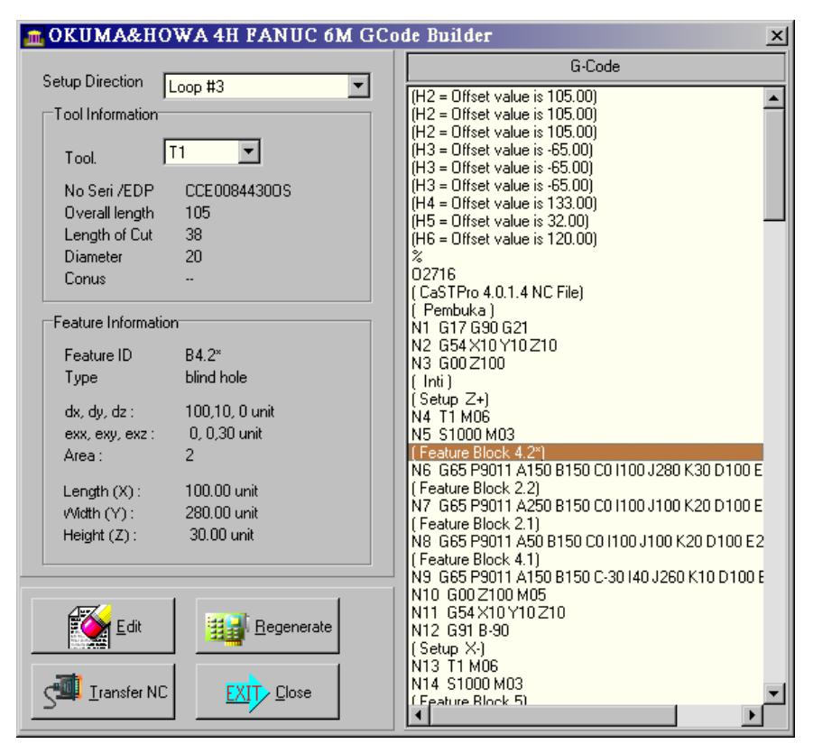Click the Regenerate button label
The height and width of the screenshot is (753, 813).
tap(293, 627)
